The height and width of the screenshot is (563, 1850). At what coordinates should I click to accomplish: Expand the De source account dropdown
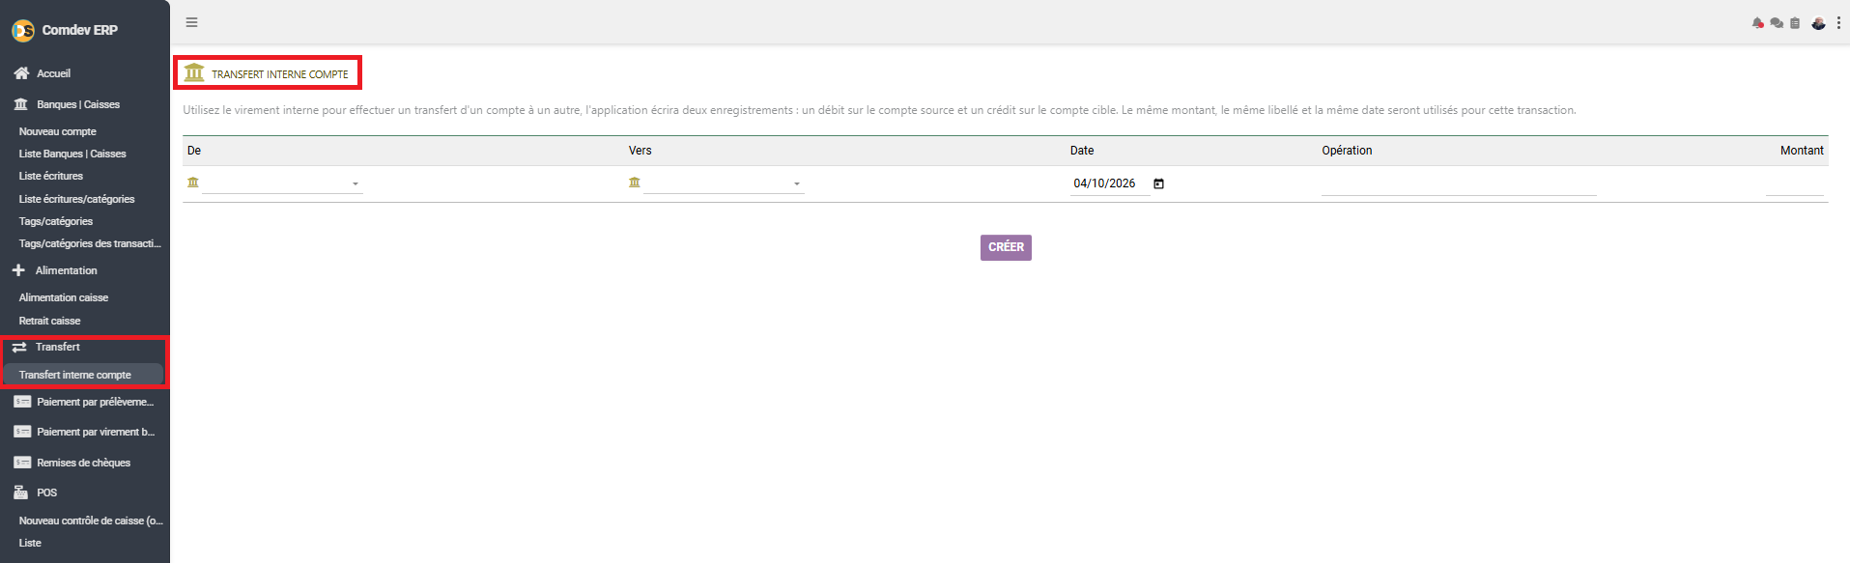[282, 183]
